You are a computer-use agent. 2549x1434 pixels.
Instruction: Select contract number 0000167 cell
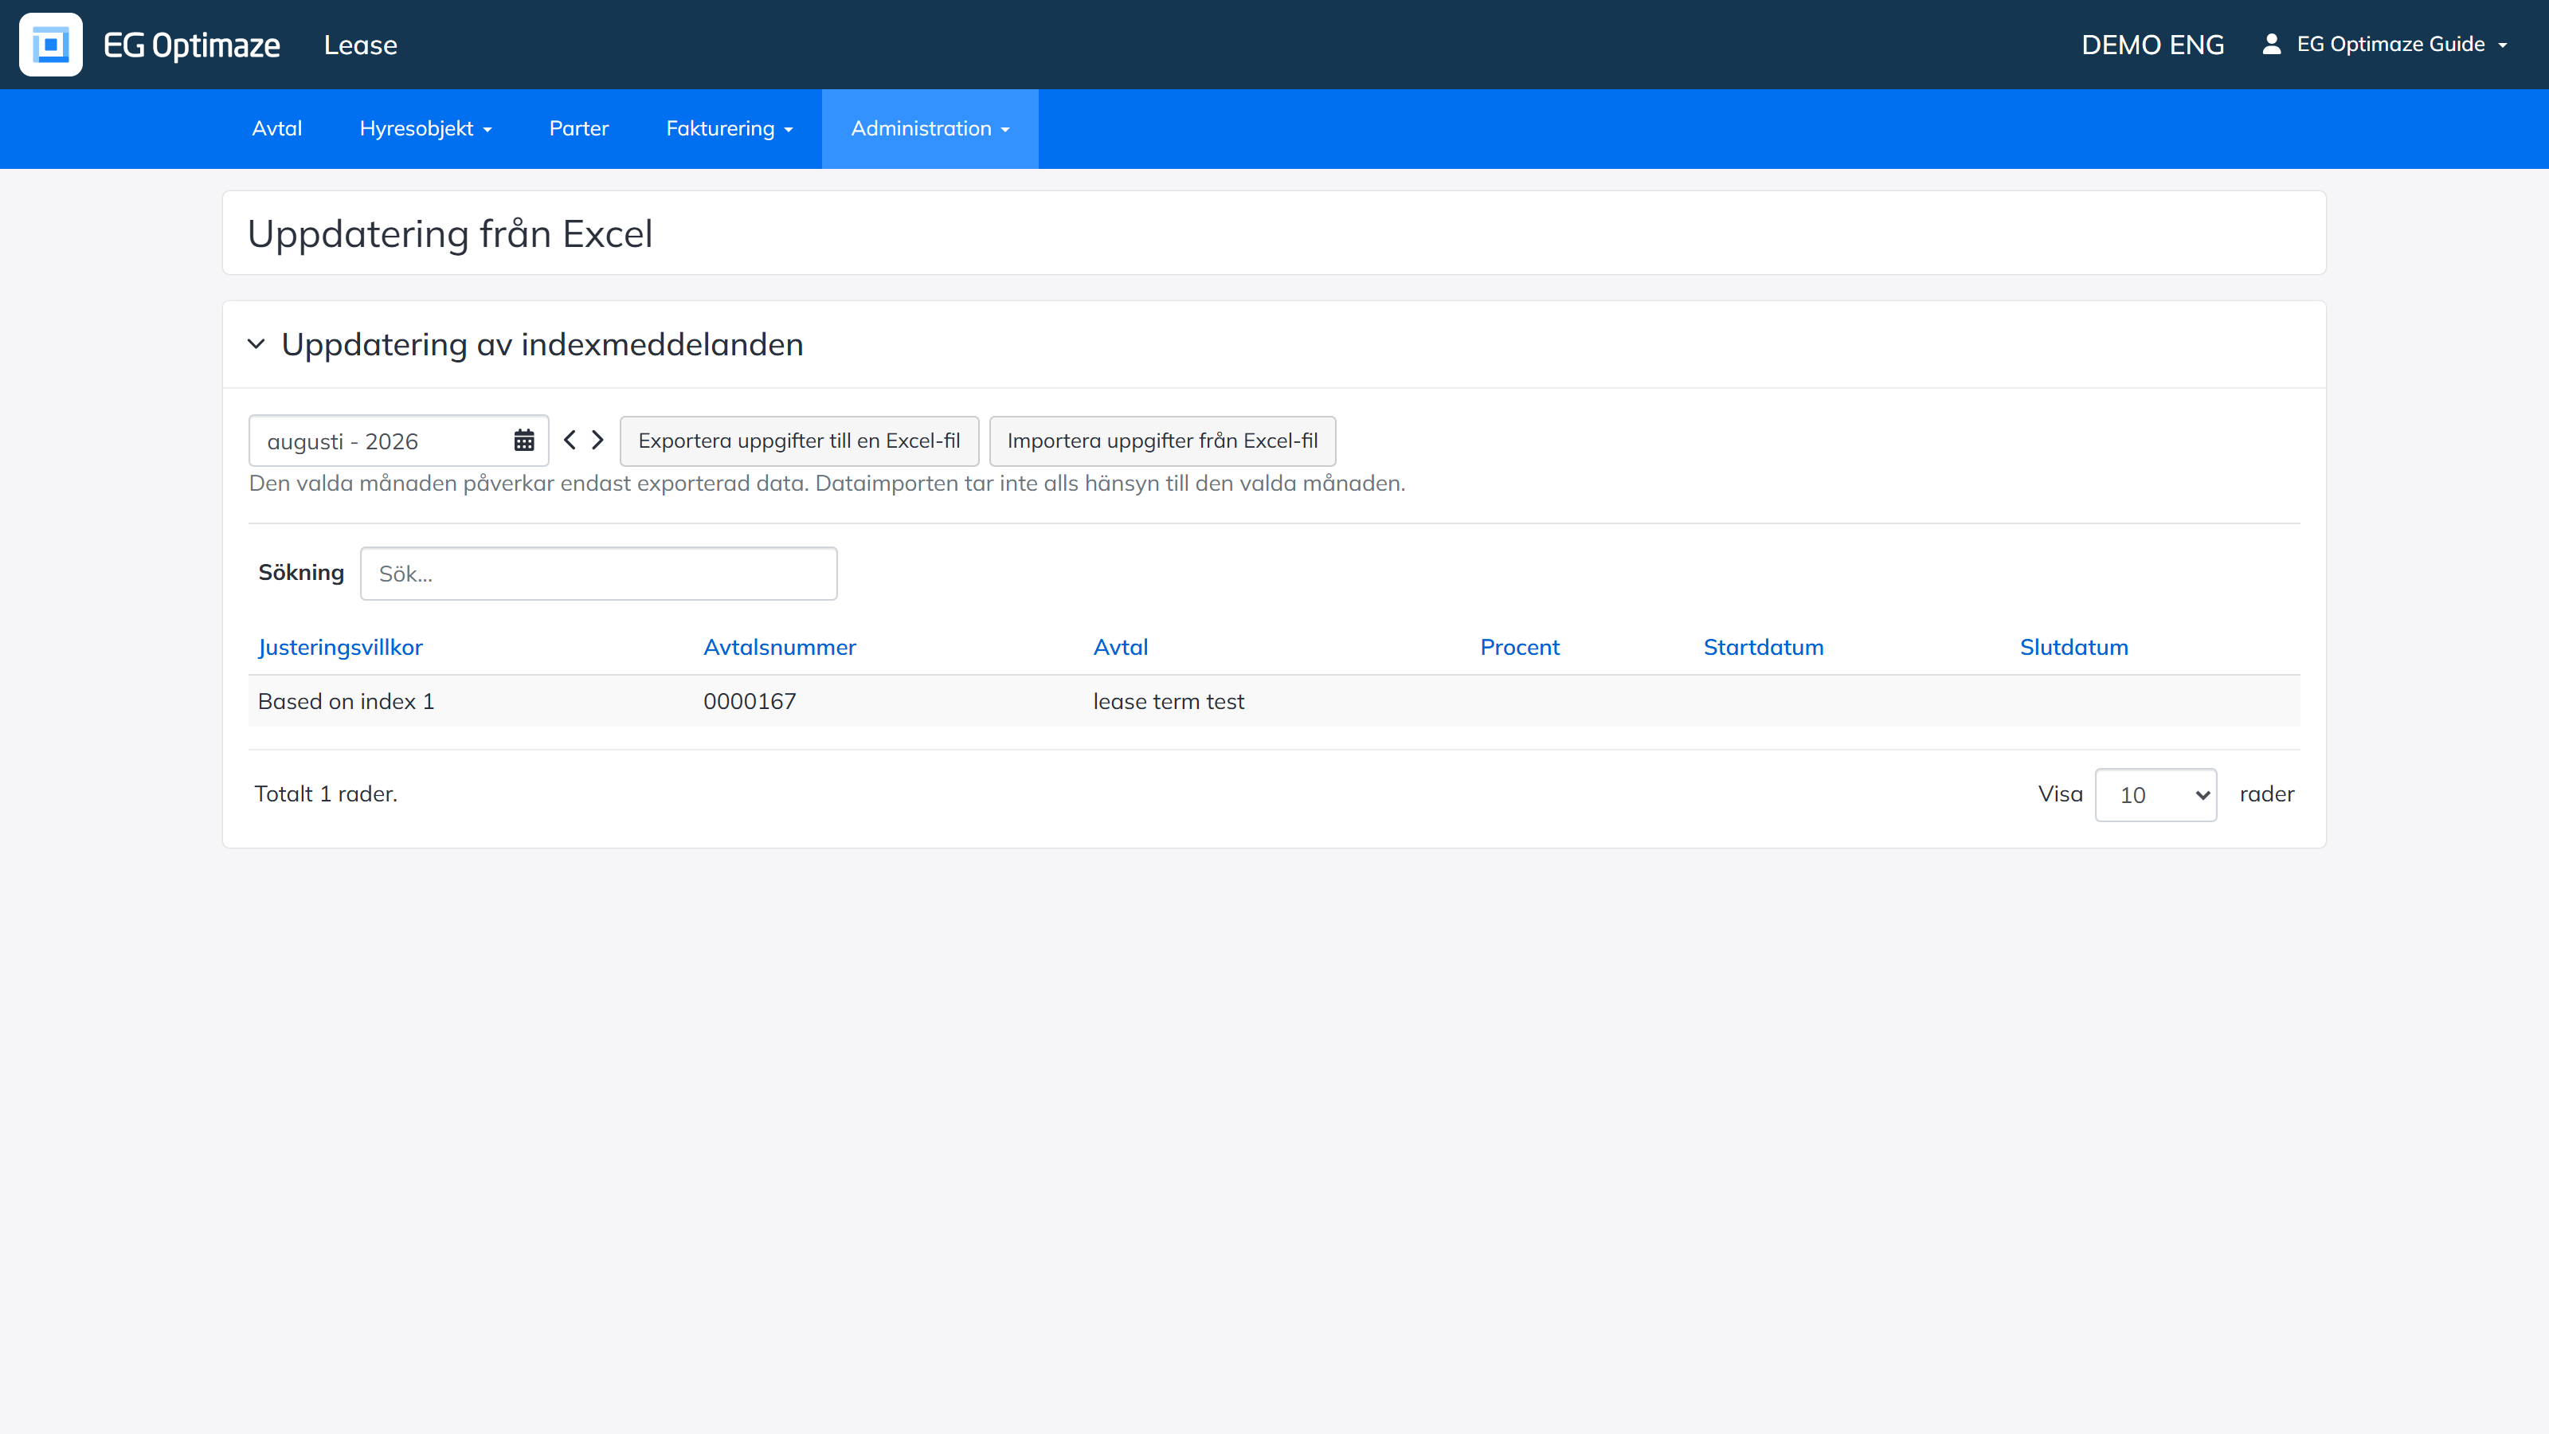[750, 702]
